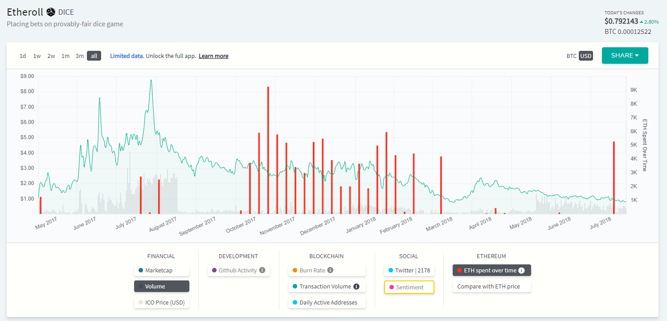Click the DICE ticker label
This screenshot has width=667, height=321.
coord(66,12)
